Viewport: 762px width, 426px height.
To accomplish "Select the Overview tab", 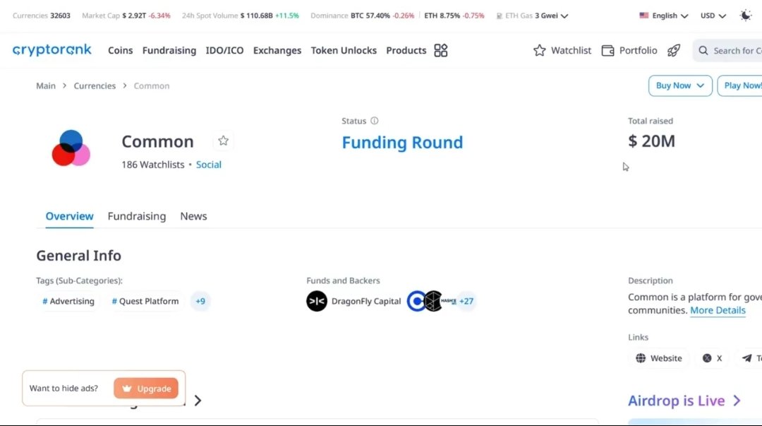I will [69, 216].
